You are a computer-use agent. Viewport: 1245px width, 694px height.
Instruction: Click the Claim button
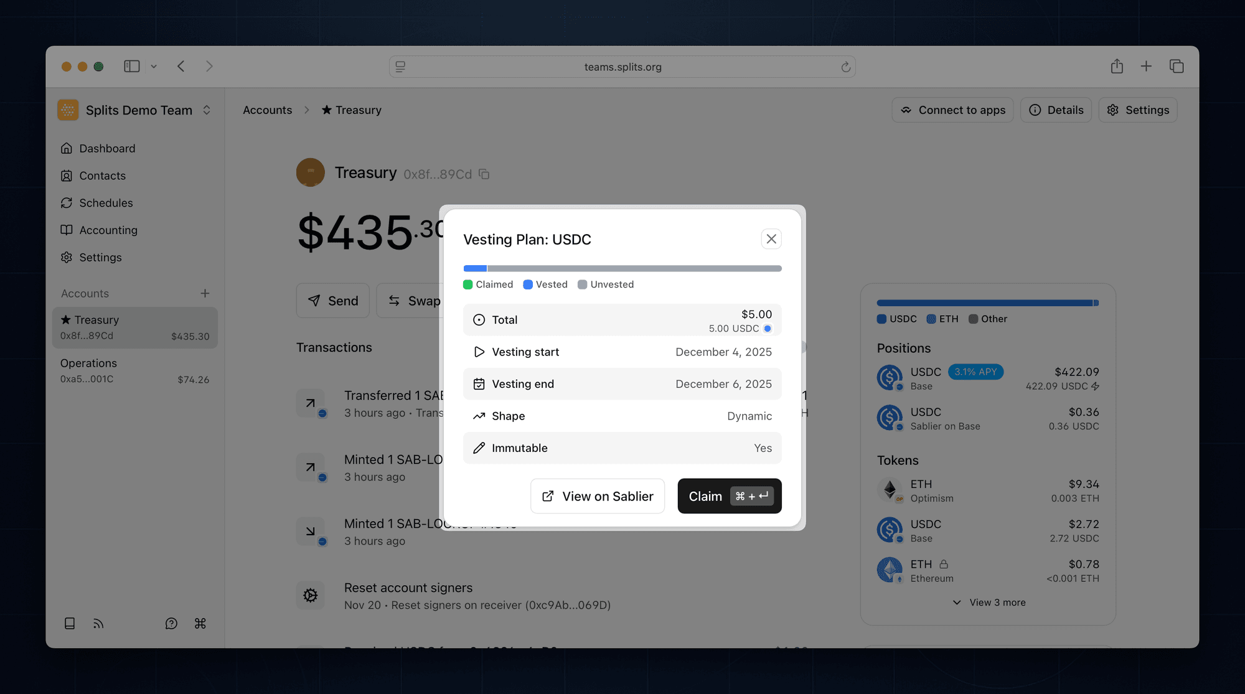(x=729, y=496)
